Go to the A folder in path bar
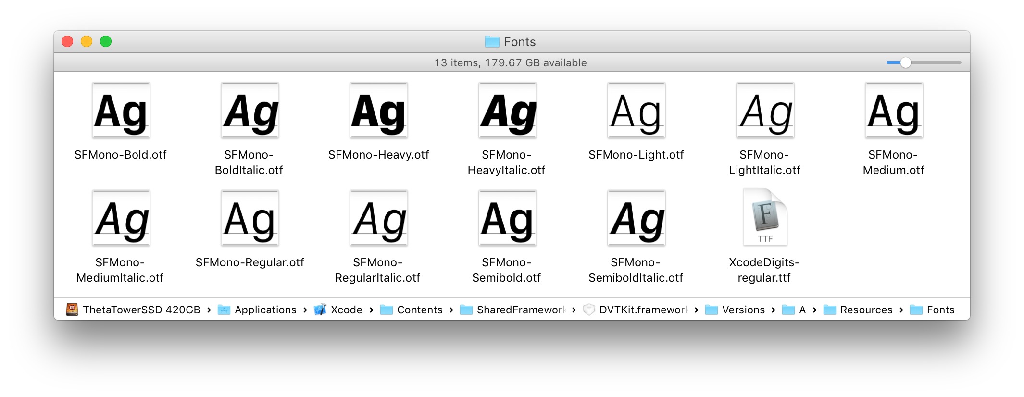This screenshot has height=397, width=1024. tap(794, 310)
